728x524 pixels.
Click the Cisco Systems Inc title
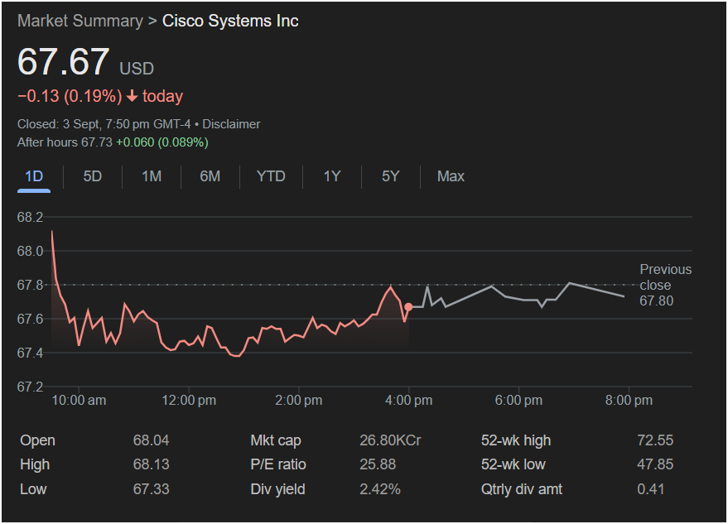tap(230, 21)
